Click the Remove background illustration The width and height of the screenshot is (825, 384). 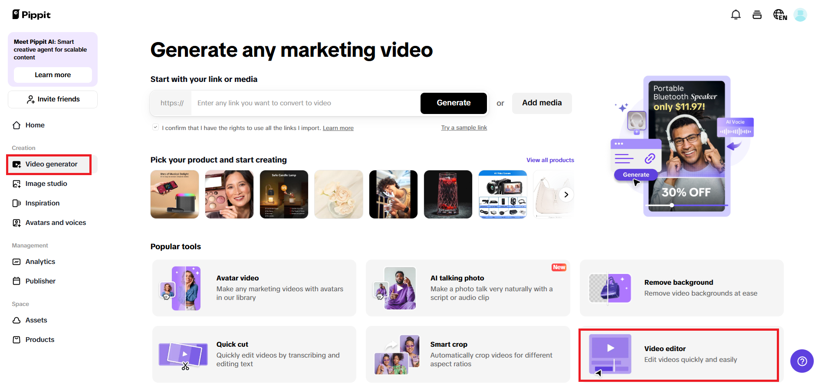click(610, 288)
